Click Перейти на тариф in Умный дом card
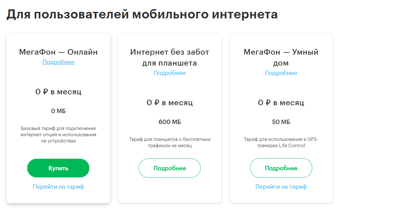Screen dimensions: 396x224 [281, 187]
